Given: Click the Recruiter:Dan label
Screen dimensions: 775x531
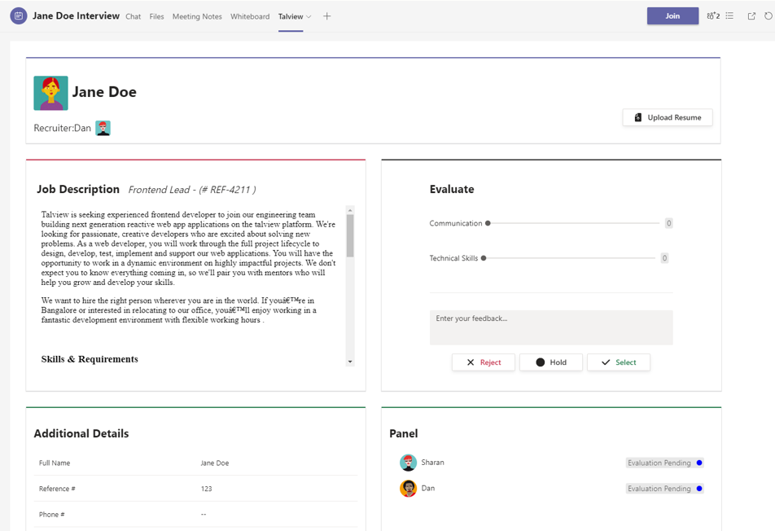Looking at the screenshot, I should click(62, 128).
